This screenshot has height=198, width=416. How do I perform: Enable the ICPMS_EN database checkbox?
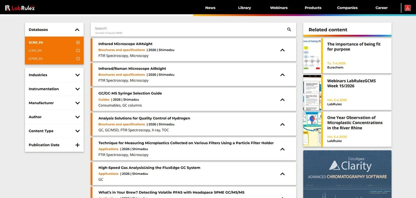point(78,59)
